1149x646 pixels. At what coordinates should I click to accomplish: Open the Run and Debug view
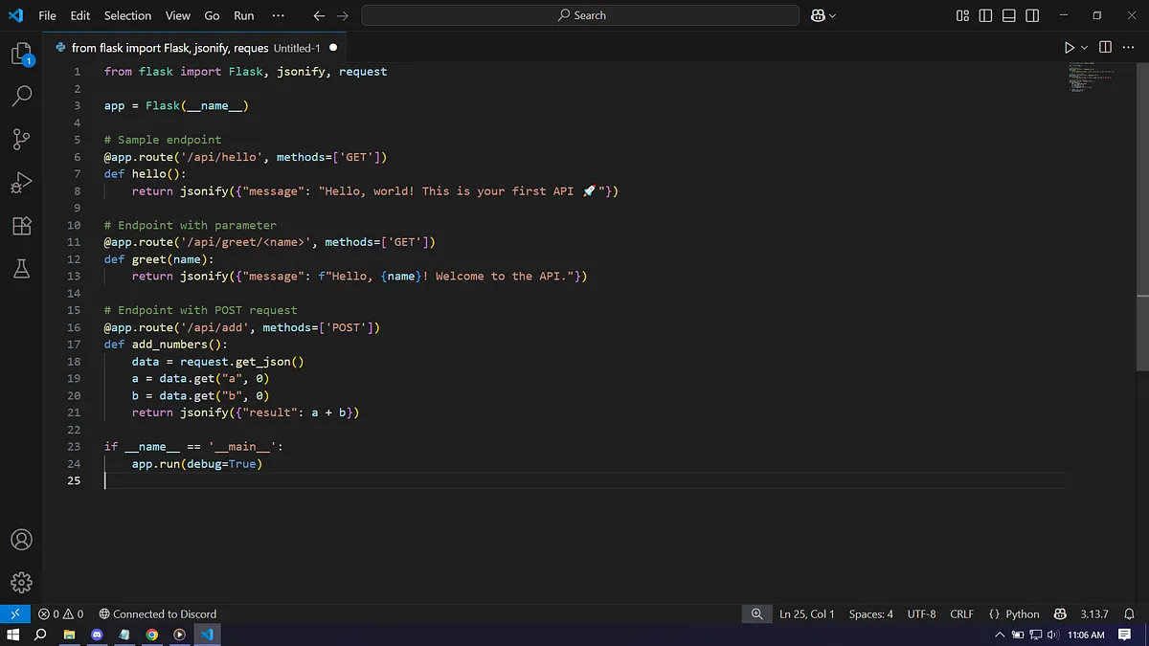(x=21, y=182)
